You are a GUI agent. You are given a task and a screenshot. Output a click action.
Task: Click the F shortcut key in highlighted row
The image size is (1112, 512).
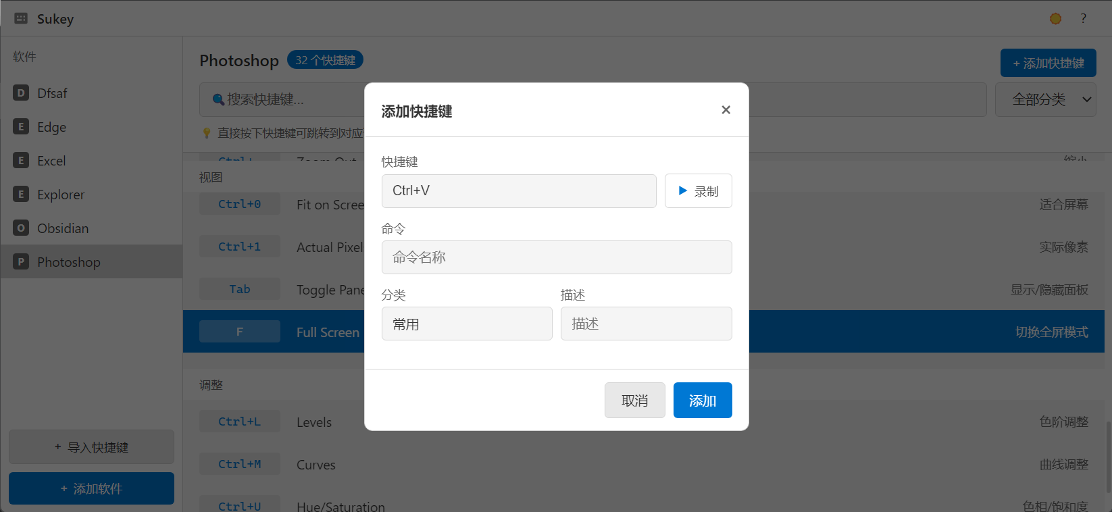[x=240, y=332]
